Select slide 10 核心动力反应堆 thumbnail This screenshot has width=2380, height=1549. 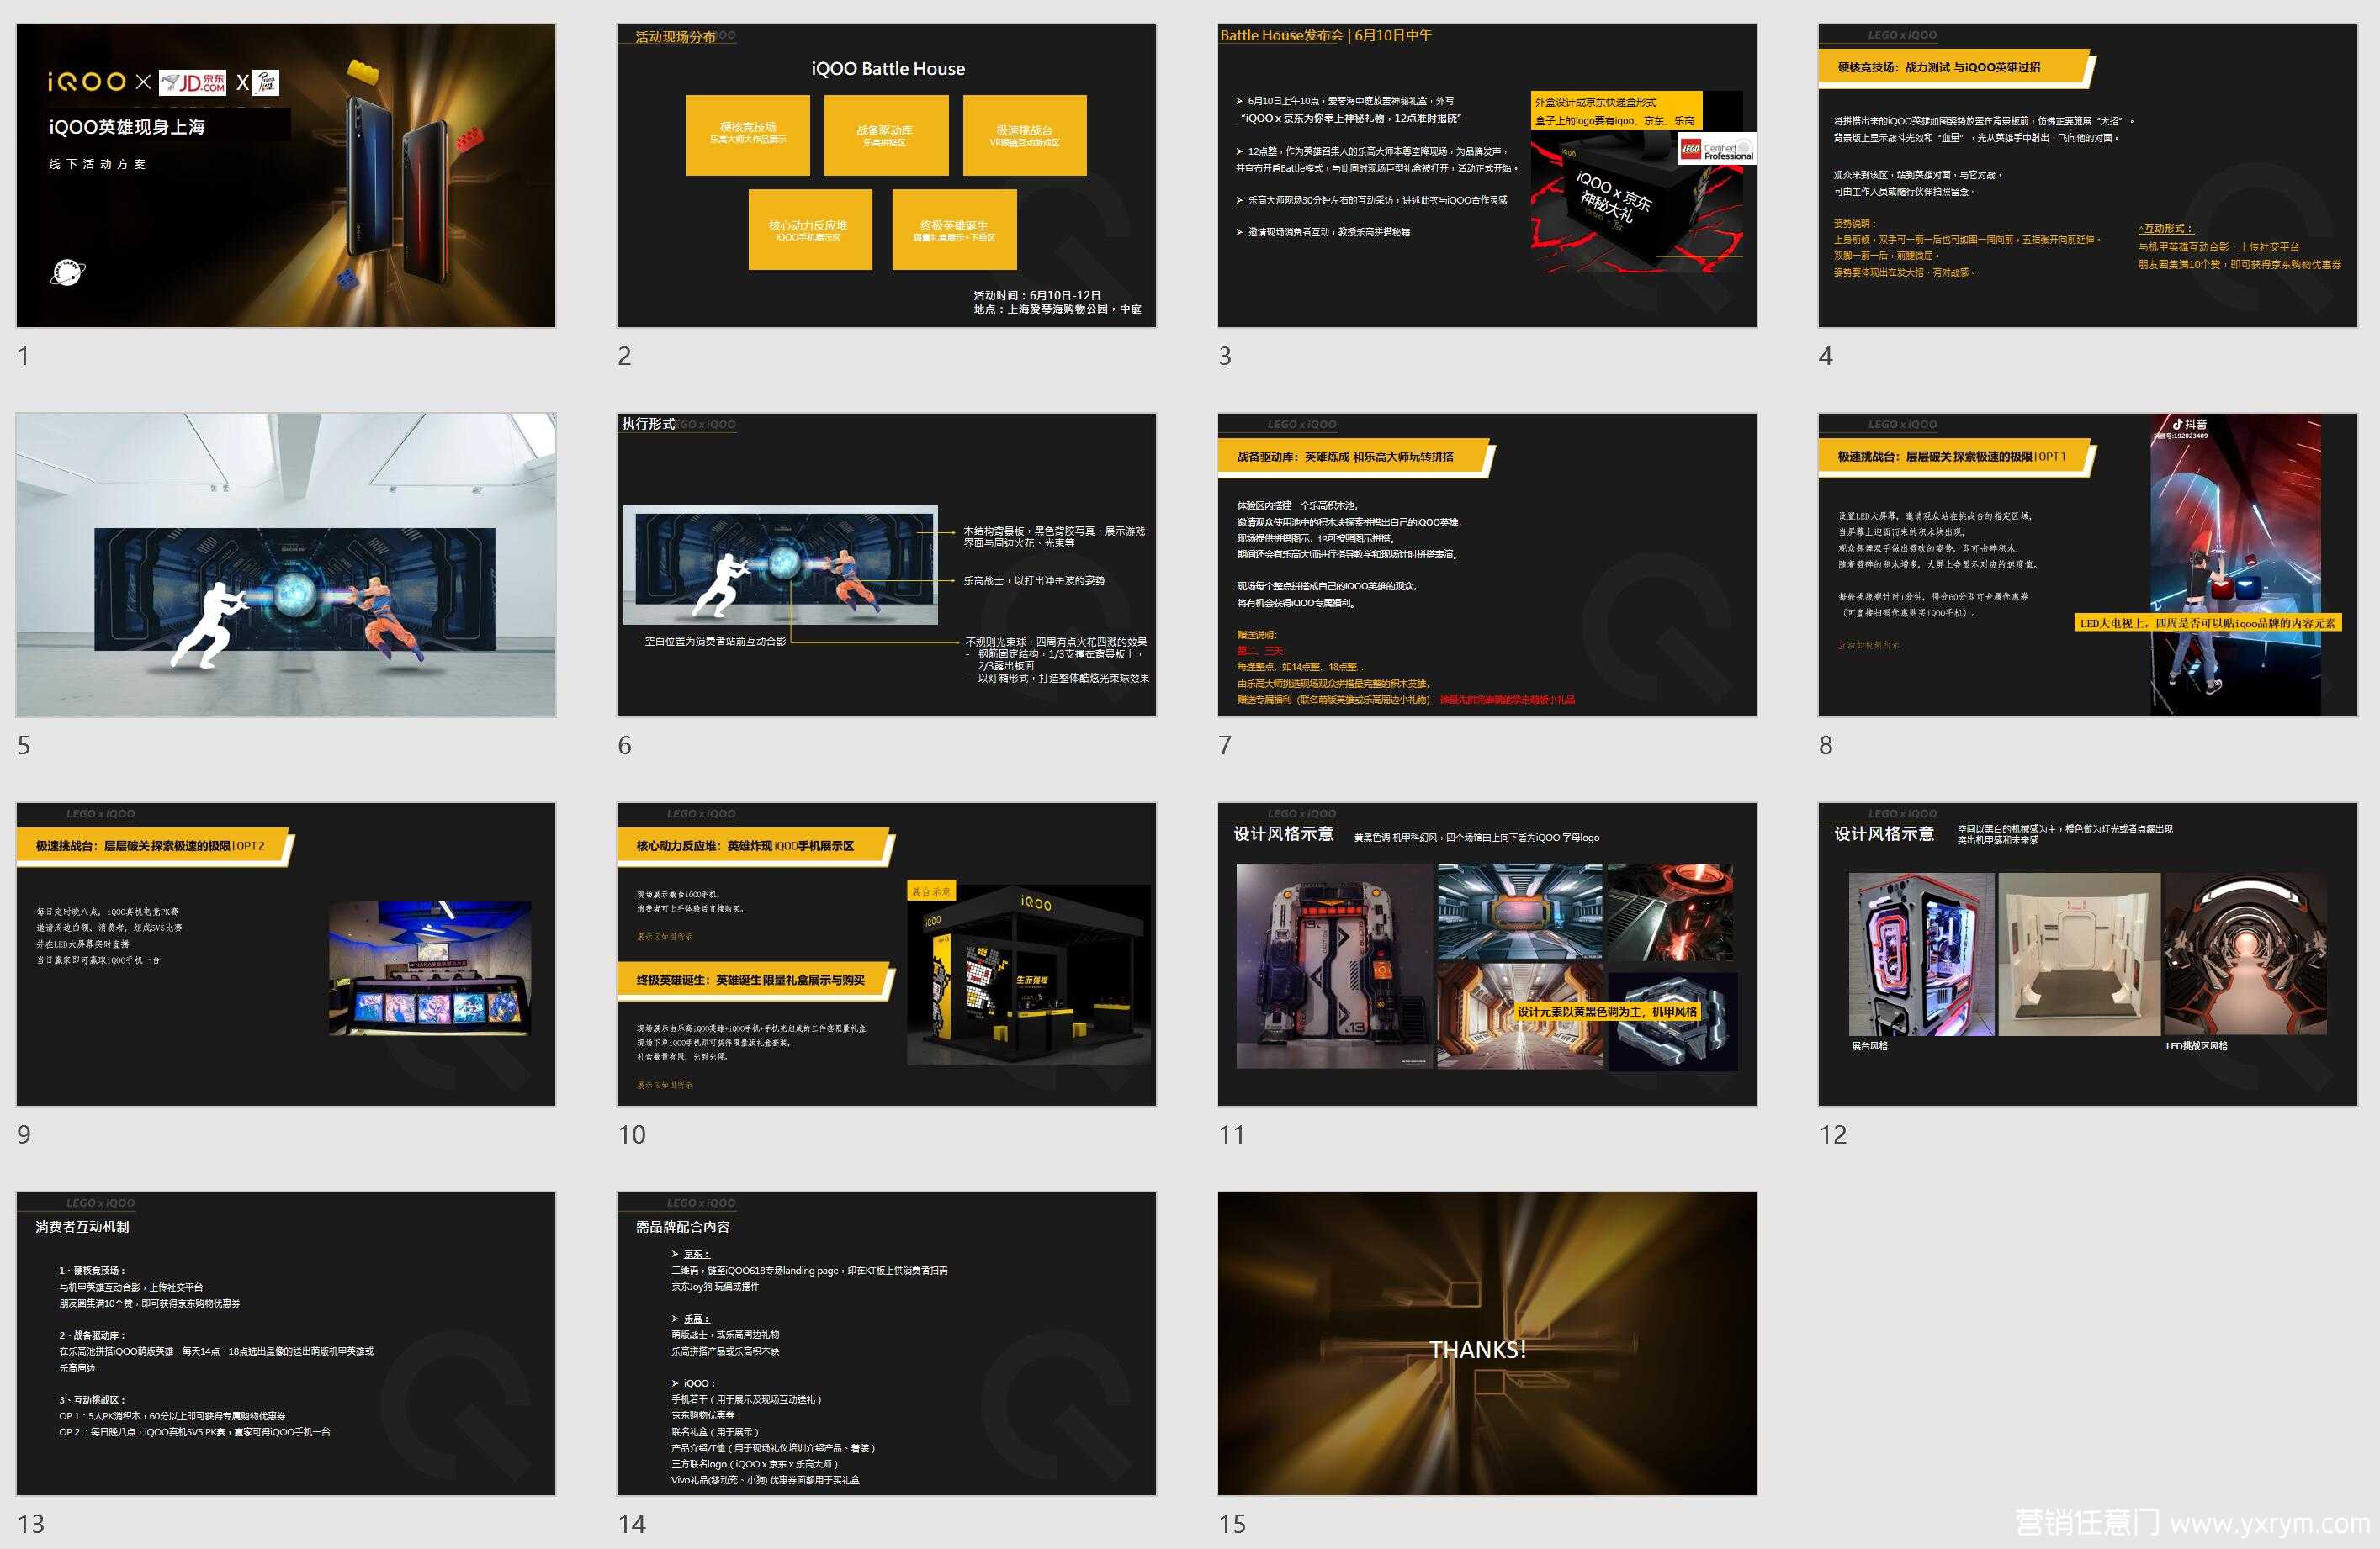point(886,954)
